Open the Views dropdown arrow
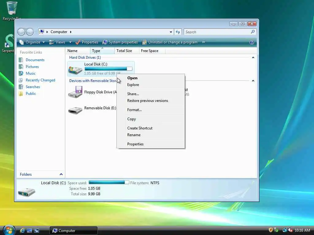 coord(70,42)
